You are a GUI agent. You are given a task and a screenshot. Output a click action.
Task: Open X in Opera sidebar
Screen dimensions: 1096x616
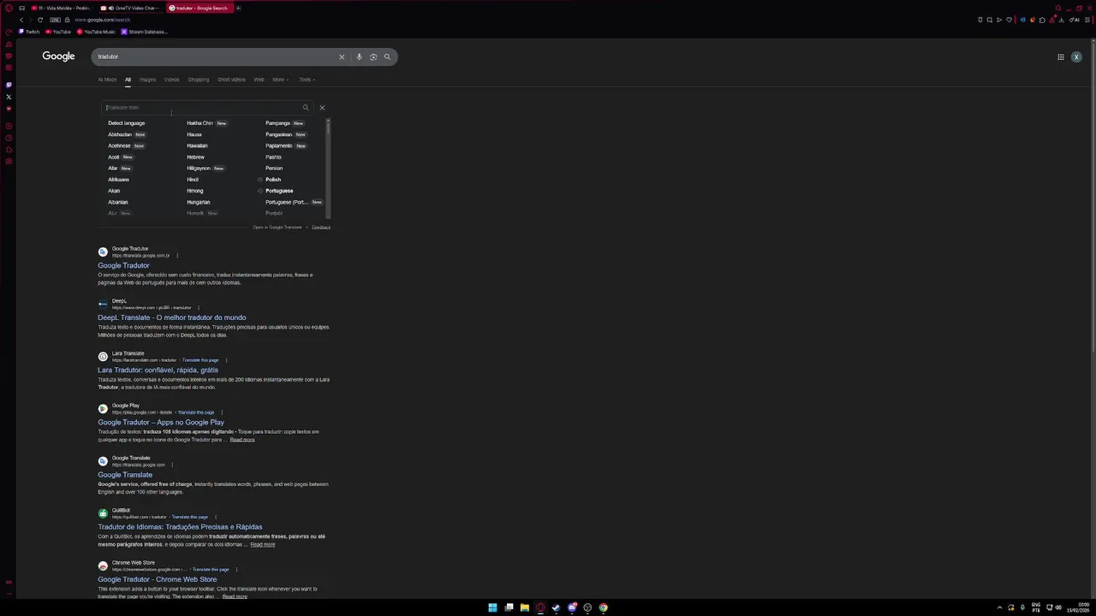click(x=9, y=97)
